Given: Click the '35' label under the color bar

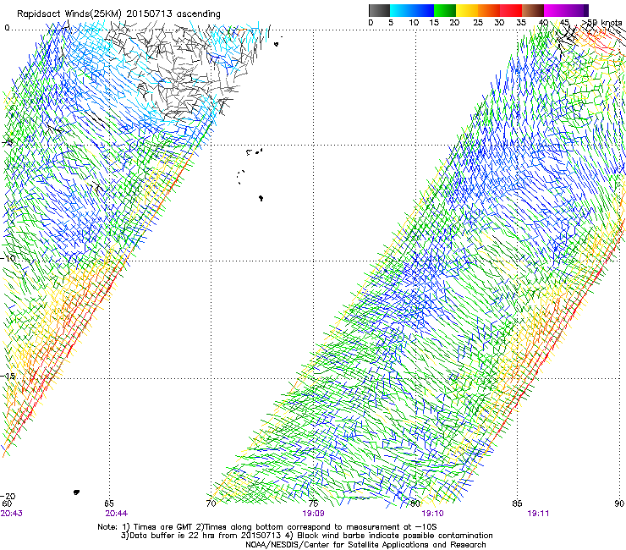Looking at the screenshot, I should (x=521, y=23).
